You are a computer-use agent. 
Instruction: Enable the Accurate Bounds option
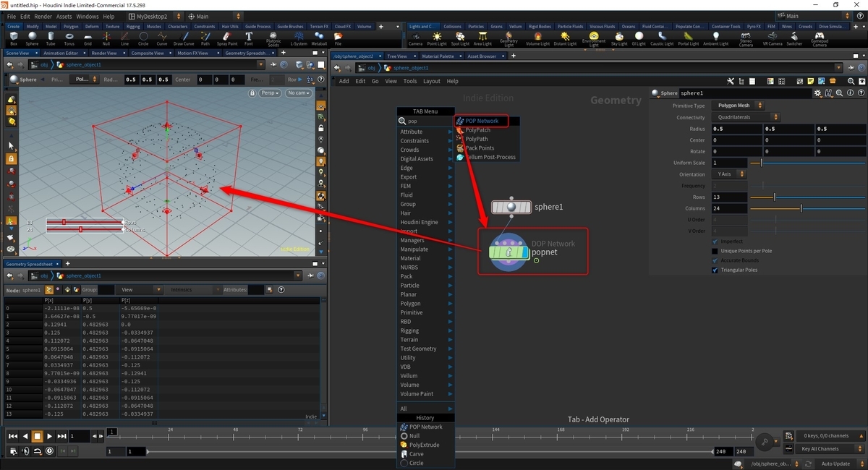(x=715, y=260)
